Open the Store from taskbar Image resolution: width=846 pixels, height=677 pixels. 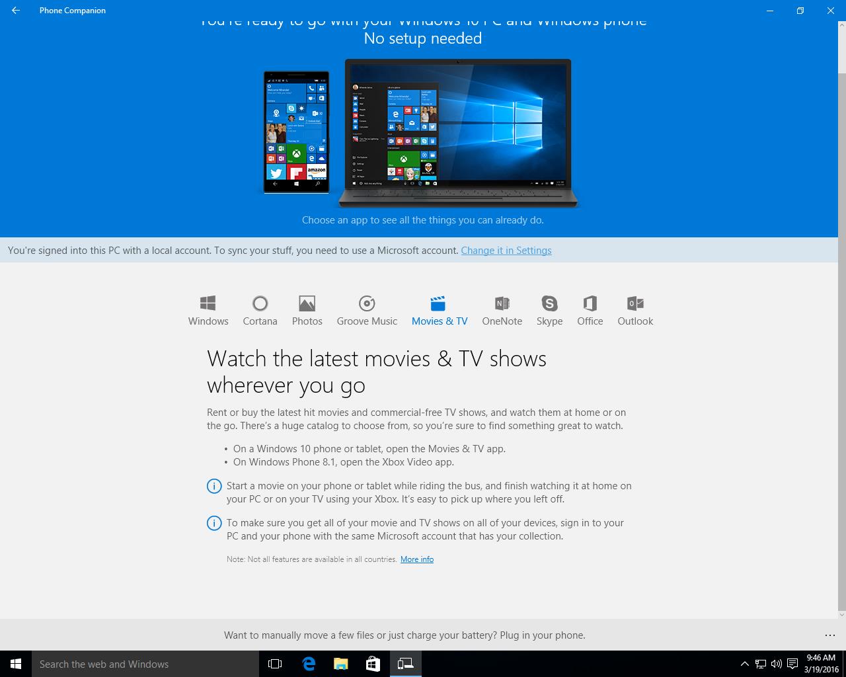click(x=373, y=664)
